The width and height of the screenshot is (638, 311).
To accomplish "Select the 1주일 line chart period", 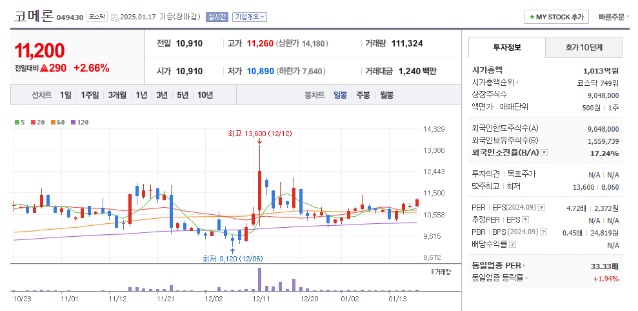I will (x=90, y=95).
